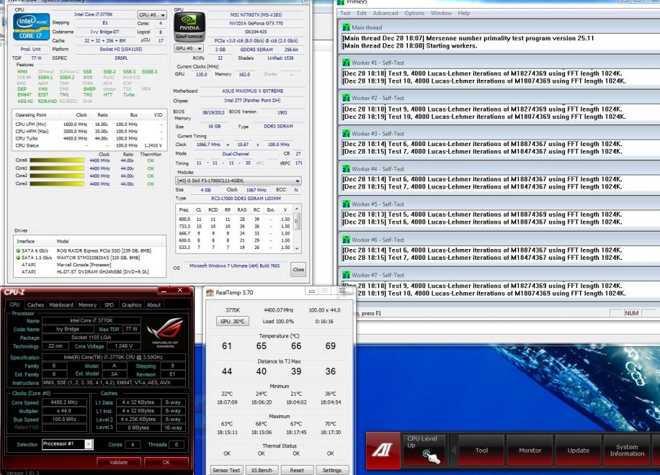Click the Prod. Unit link in HWiNFO
This screenshot has width=660, height=475.
31,49
